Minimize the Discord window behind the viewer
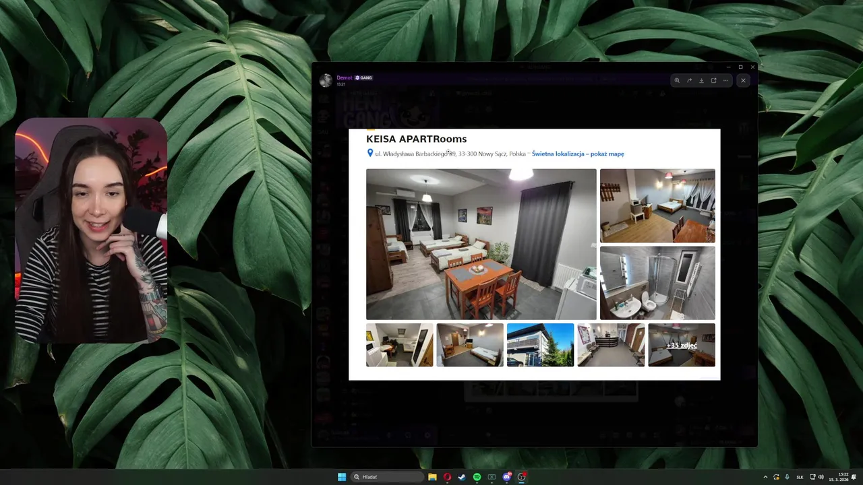863x485 pixels. pyautogui.click(x=728, y=67)
